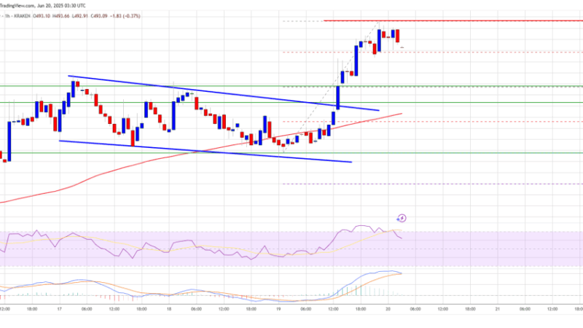Click the date label 18 on the time axis
The image size is (583, 328).
click(169, 309)
